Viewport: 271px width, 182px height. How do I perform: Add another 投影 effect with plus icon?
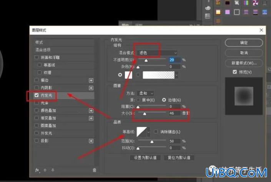91,141
